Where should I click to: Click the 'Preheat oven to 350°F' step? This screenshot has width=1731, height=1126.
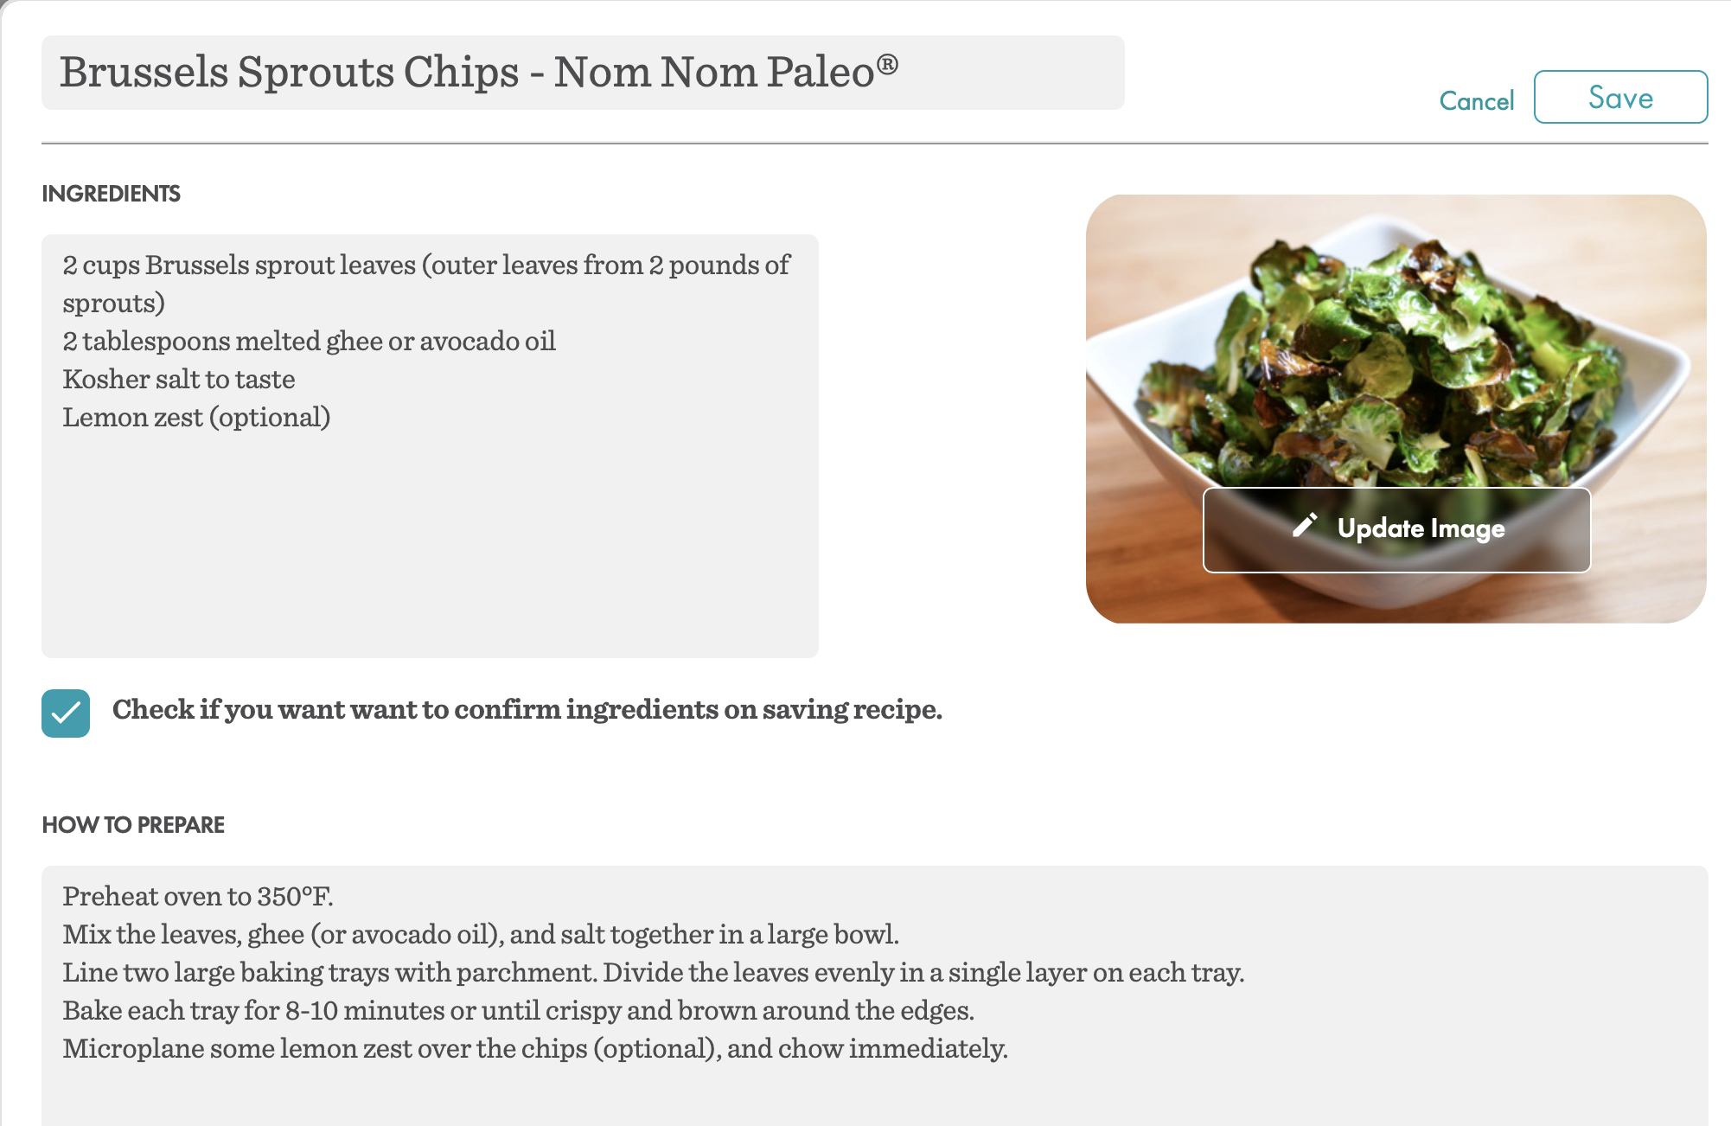198,896
